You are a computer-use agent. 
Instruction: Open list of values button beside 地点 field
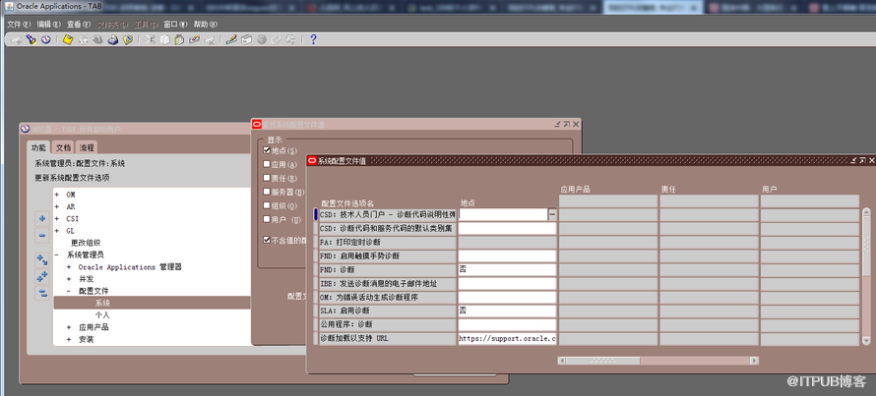pos(552,214)
